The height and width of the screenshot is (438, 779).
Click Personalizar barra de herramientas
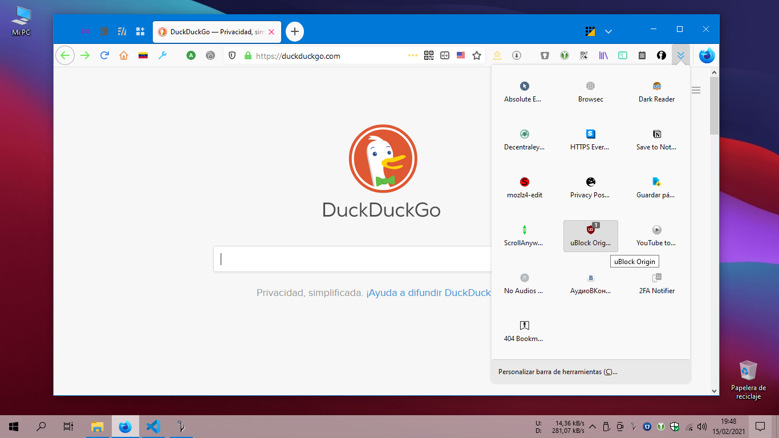[x=591, y=371]
